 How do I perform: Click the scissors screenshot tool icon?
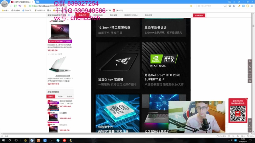tap(234, 6)
